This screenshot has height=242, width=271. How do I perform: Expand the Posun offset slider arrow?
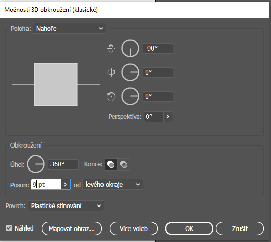pyautogui.click(x=66, y=184)
